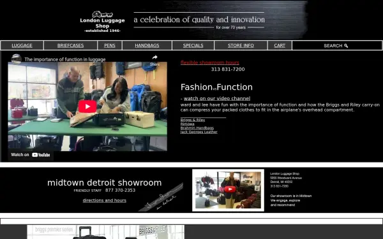Open the Brahmin Handbags link
383x239 pixels.
[197, 128]
